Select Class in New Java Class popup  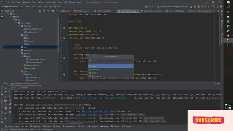[x=111, y=66]
